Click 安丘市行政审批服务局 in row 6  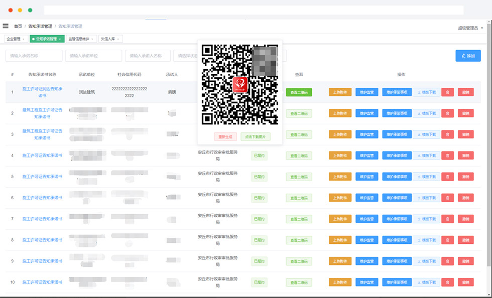click(x=218, y=198)
